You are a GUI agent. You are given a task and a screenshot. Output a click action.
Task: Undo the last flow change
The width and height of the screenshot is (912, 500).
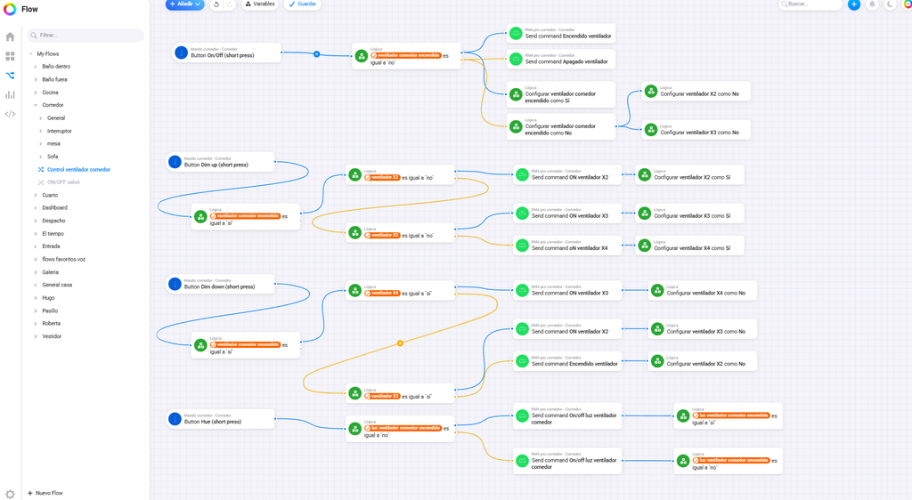coord(216,4)
